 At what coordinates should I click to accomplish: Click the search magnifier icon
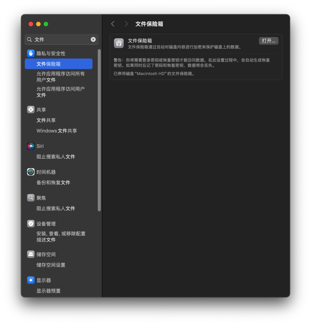[30, 39]
